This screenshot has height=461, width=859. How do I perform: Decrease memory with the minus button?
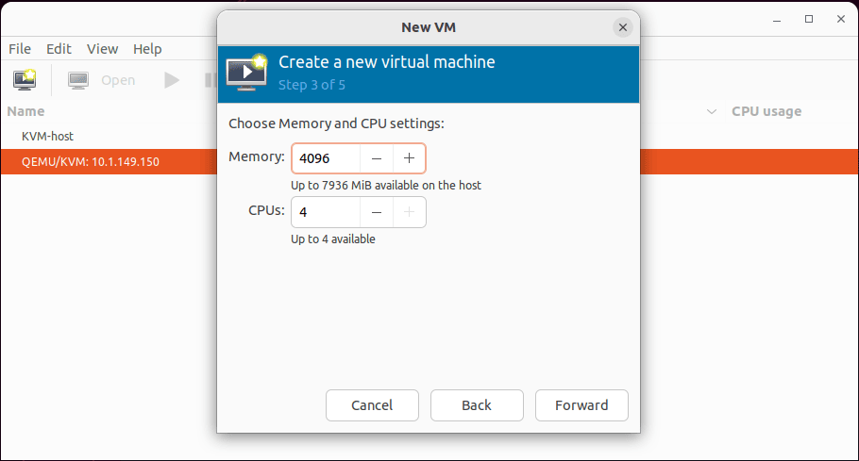[x=377, y=158]
